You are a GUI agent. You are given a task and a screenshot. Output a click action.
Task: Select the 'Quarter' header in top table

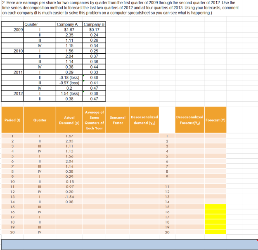point(40,24)
